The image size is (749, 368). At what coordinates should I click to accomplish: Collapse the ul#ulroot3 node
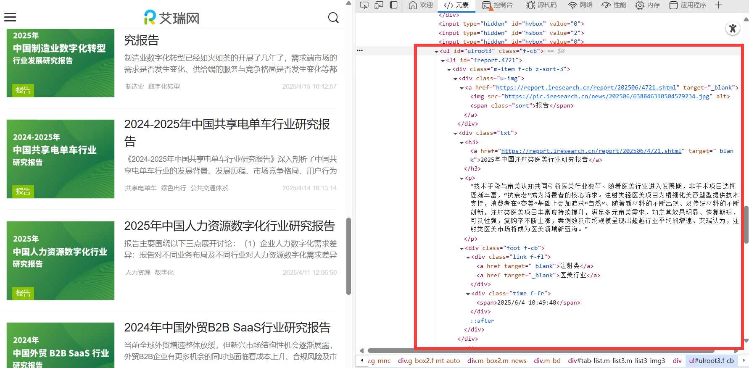tap(436, 51)
